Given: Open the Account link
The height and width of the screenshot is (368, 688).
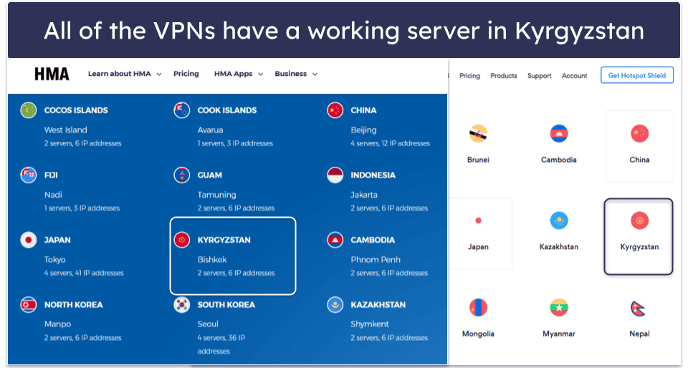Looking at the screenshot, I should 574,76.
